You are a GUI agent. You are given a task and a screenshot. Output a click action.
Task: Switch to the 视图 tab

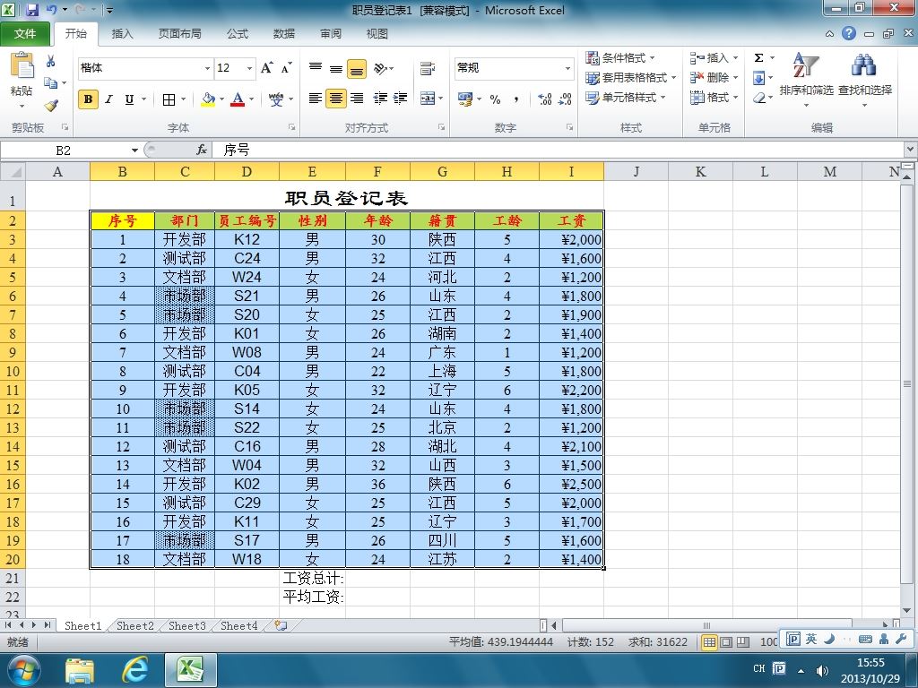tap(377, 34)
